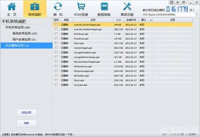Open the 刷机 refresh arrows icon
Screen dimensions: 200x137
pos(58,7)
